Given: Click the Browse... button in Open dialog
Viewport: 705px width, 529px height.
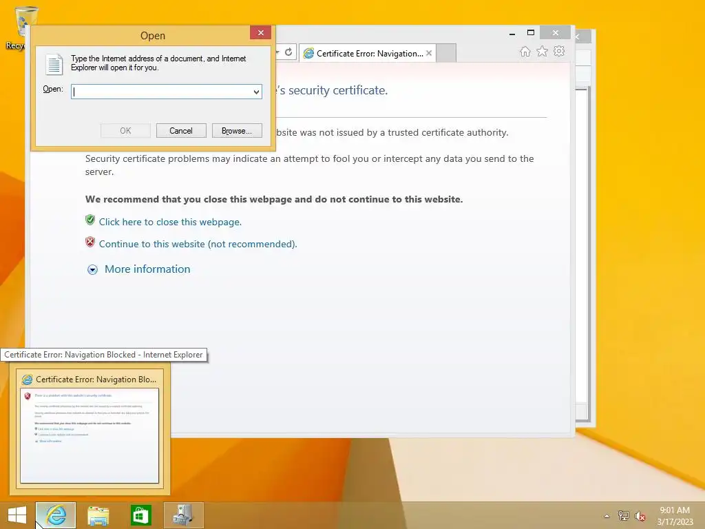Looking at the screenshot, I should [237, 131].
